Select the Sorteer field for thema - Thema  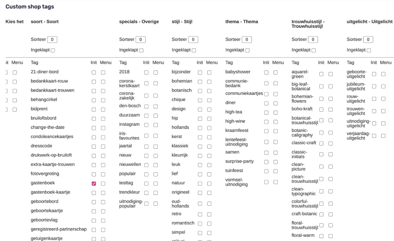click(247, 39)
